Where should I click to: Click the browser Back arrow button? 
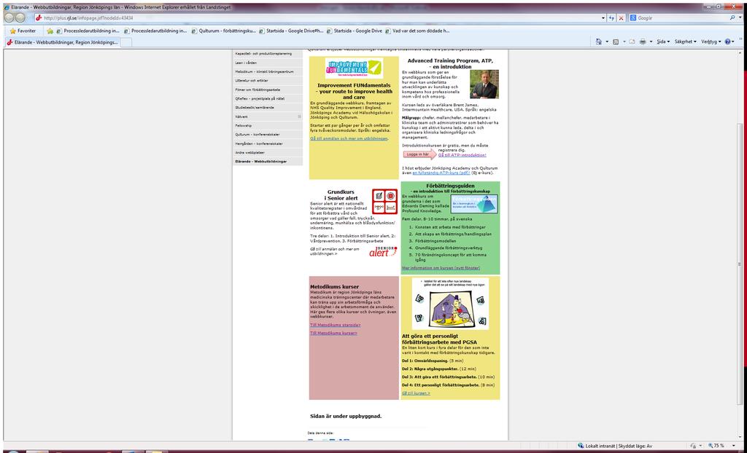tap(9, 17)
